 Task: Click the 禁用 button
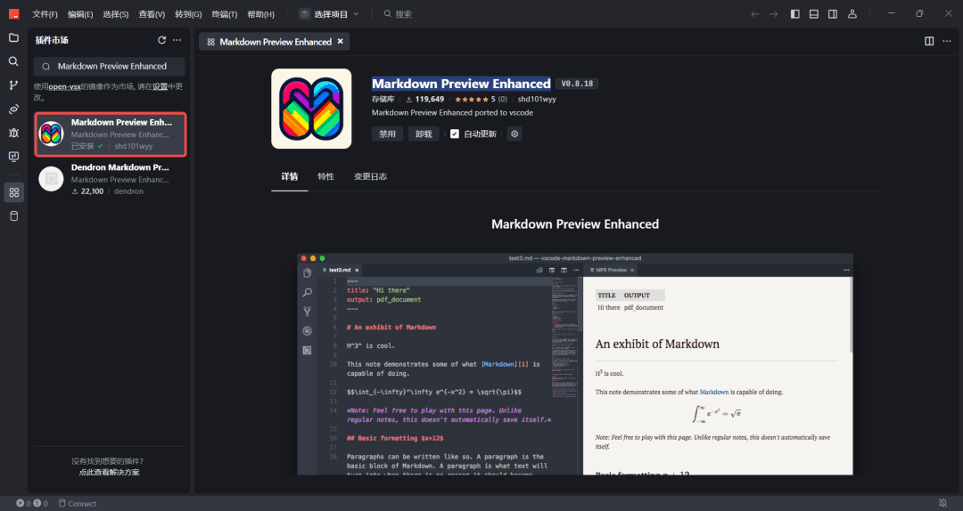388,134
